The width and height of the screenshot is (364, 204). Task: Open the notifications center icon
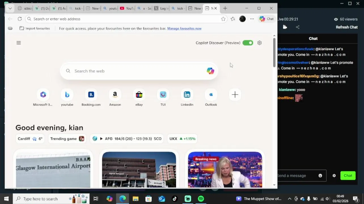pos(355,199)
